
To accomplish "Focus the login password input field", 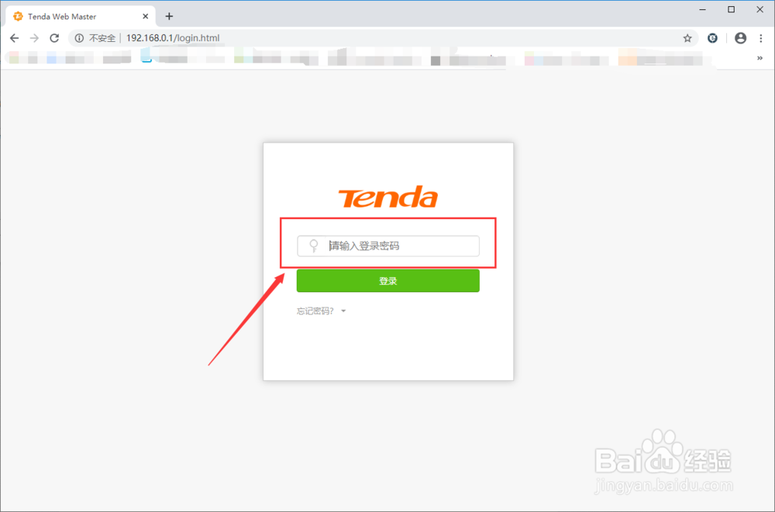I will [388, 246].
